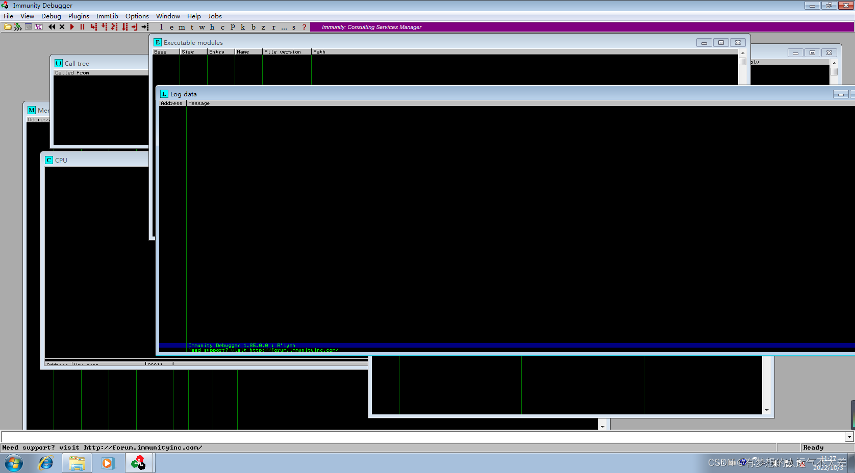Click the 'z' toolbar button

click(263, 27)
